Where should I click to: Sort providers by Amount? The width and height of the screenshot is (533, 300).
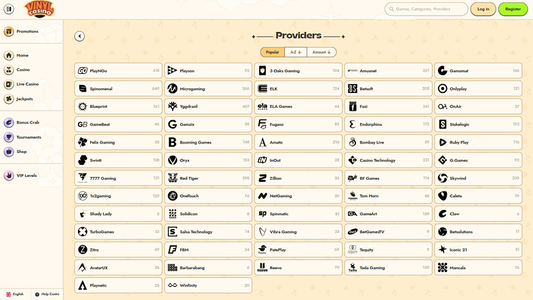321,52
